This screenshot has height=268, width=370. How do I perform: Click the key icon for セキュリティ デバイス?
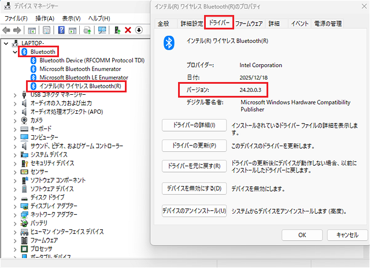[x=24, y=163]
